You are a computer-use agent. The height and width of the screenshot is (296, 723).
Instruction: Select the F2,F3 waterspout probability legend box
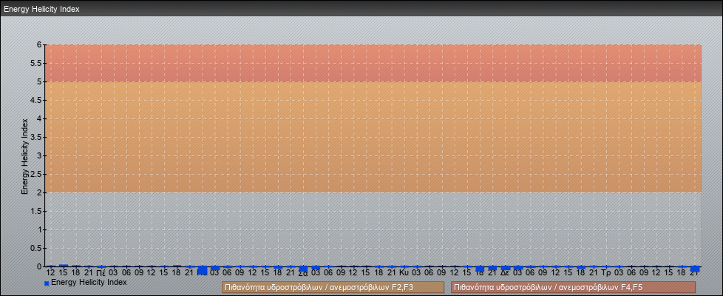point(333,287)
